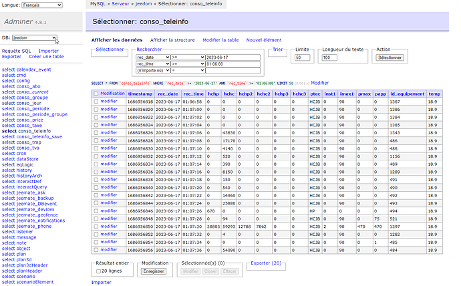
Task: Click the Limite input field
Action: pyautogui.click(x=303, y=57)
